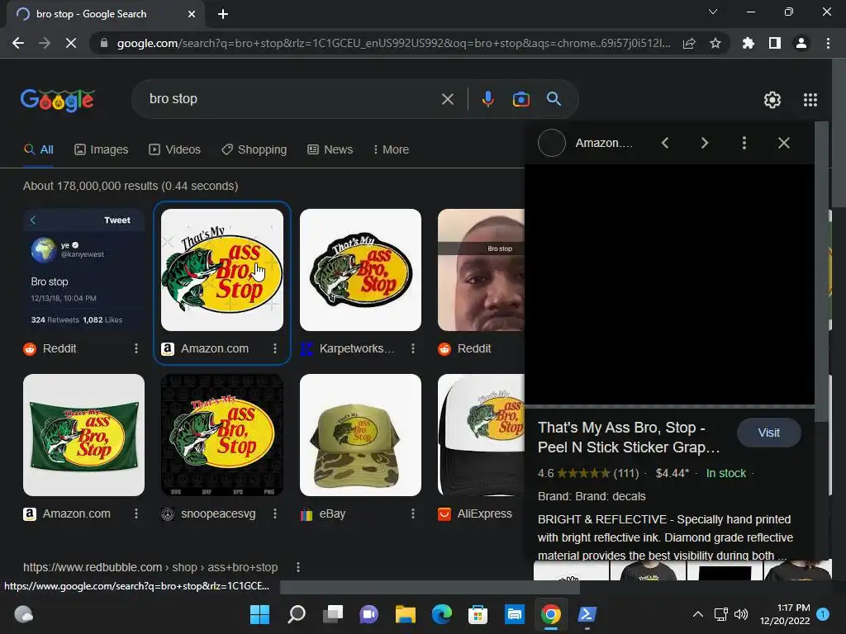Click the page's main vertical scrollbar

click(839, 134)
